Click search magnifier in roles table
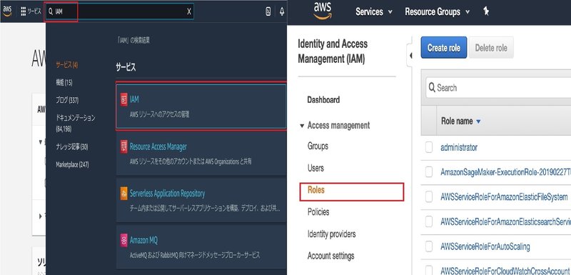 (432, 87)
